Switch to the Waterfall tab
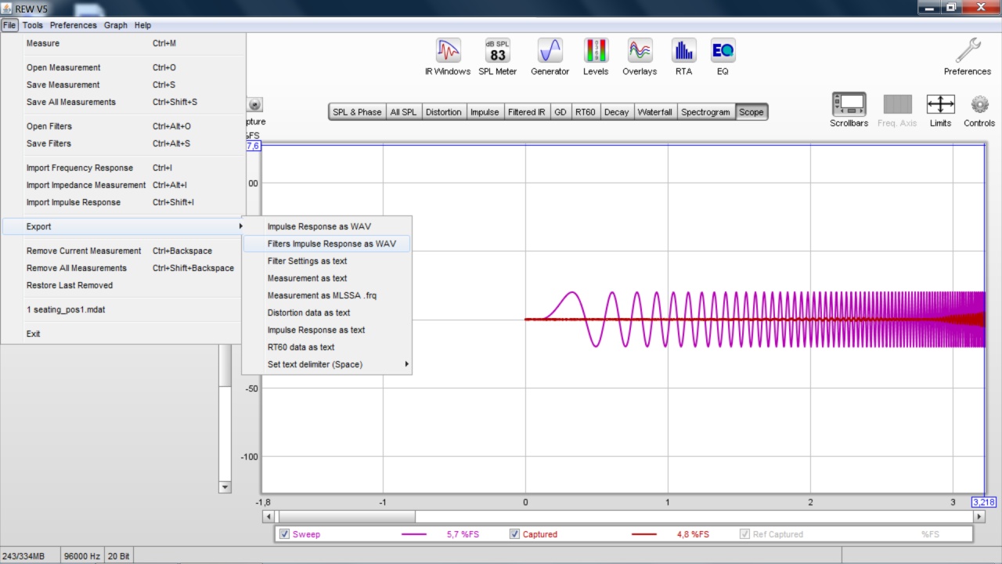 click(654, 112)
